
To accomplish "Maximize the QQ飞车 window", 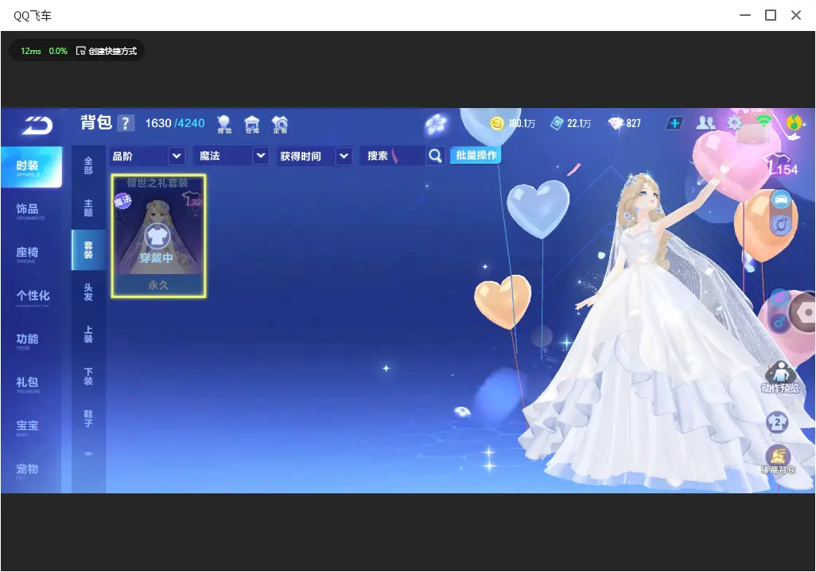I will point(771,16).
